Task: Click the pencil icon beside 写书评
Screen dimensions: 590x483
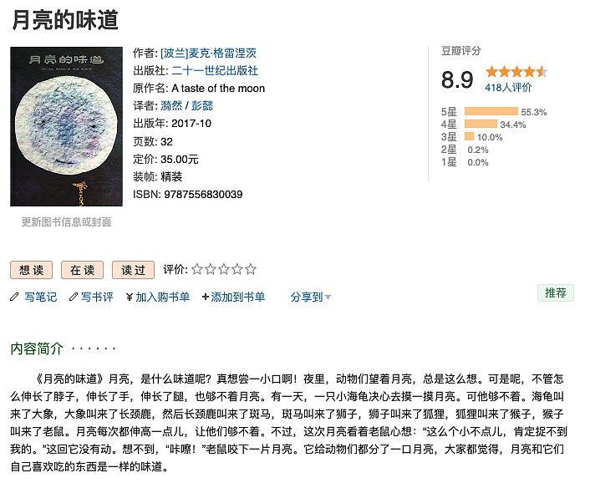Action: pos(74,297)
